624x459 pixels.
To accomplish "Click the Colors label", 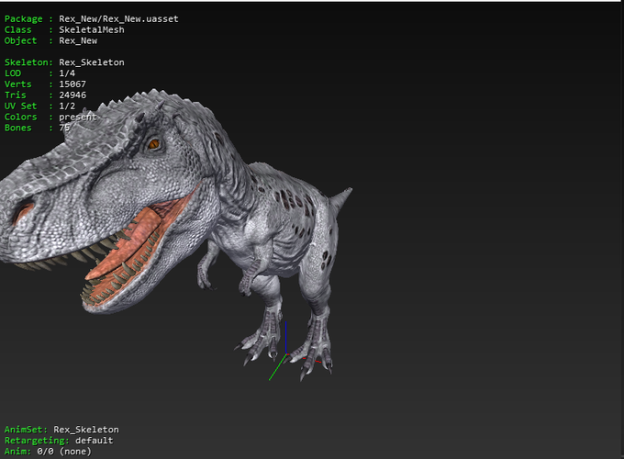I will (21, 117).
